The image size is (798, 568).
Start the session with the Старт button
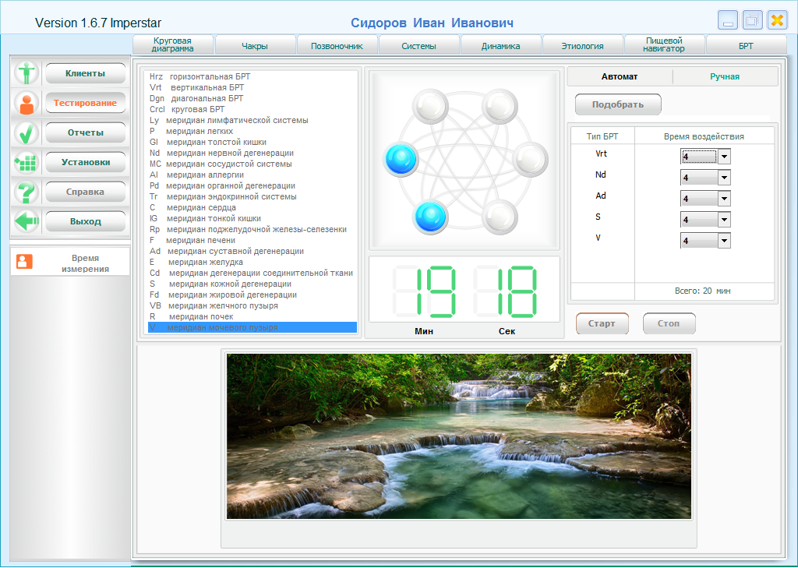tap(602, 323)
